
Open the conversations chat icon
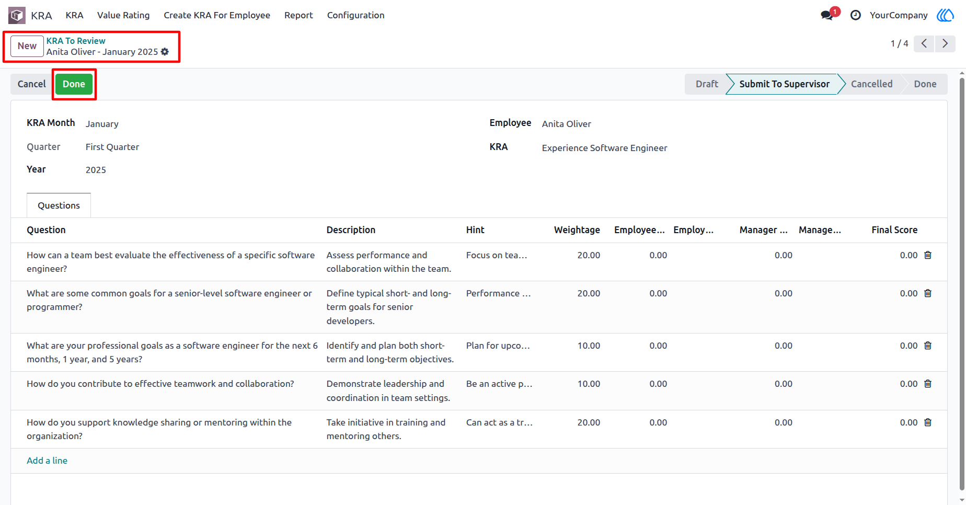pos(827,15)
